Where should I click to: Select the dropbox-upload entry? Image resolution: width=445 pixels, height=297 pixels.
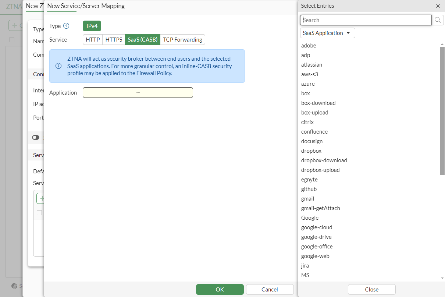pos(320,170)
